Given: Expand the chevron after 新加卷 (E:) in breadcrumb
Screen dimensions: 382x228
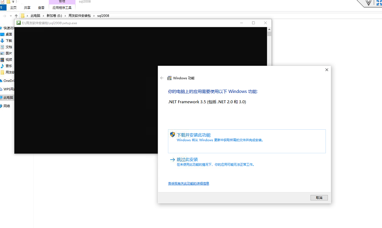Looking at the screenshot, I should pyautogui.click(x=65, y=16).
